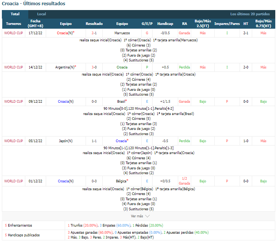Select the Bajo/Más 2.5(FT) header
The height and width of the screenshot is (243, 279).
pyautogui.click(x=203, y=23)
